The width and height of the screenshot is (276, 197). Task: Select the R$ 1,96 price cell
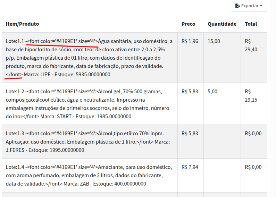pyautogui.click(x=190, y=41)
